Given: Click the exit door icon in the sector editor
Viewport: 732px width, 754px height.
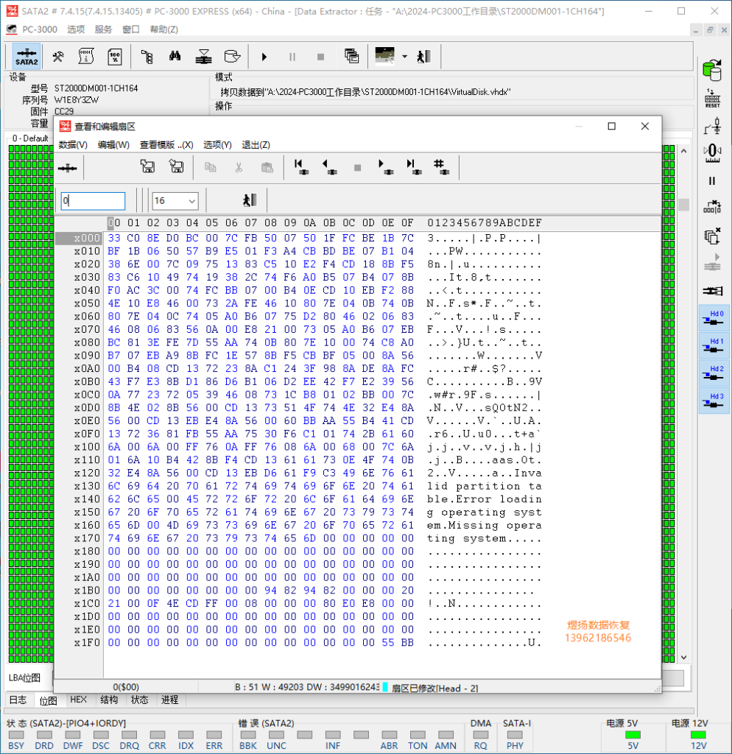Looking at the screenshot, I should click(x=250, y=200).
